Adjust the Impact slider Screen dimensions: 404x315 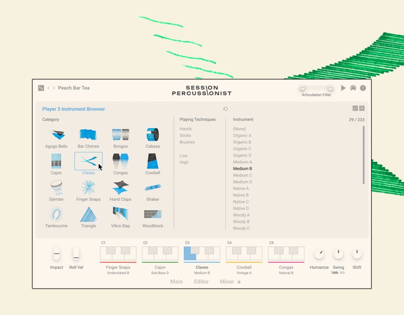[56, 254]
